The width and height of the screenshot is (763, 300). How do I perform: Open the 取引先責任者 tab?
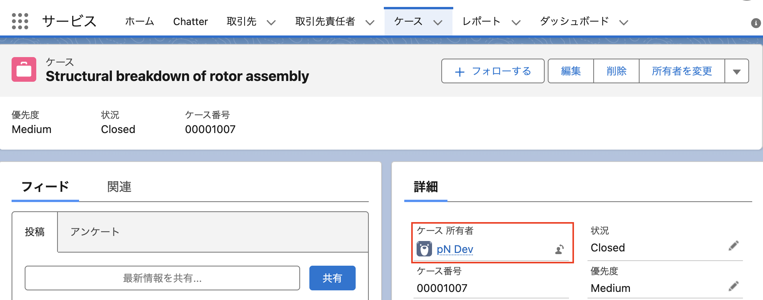click(325, 21)
